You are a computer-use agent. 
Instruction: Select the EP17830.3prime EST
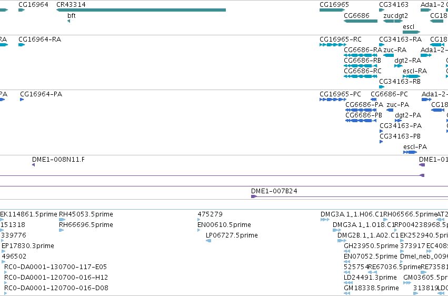click(x=3, y=251)
